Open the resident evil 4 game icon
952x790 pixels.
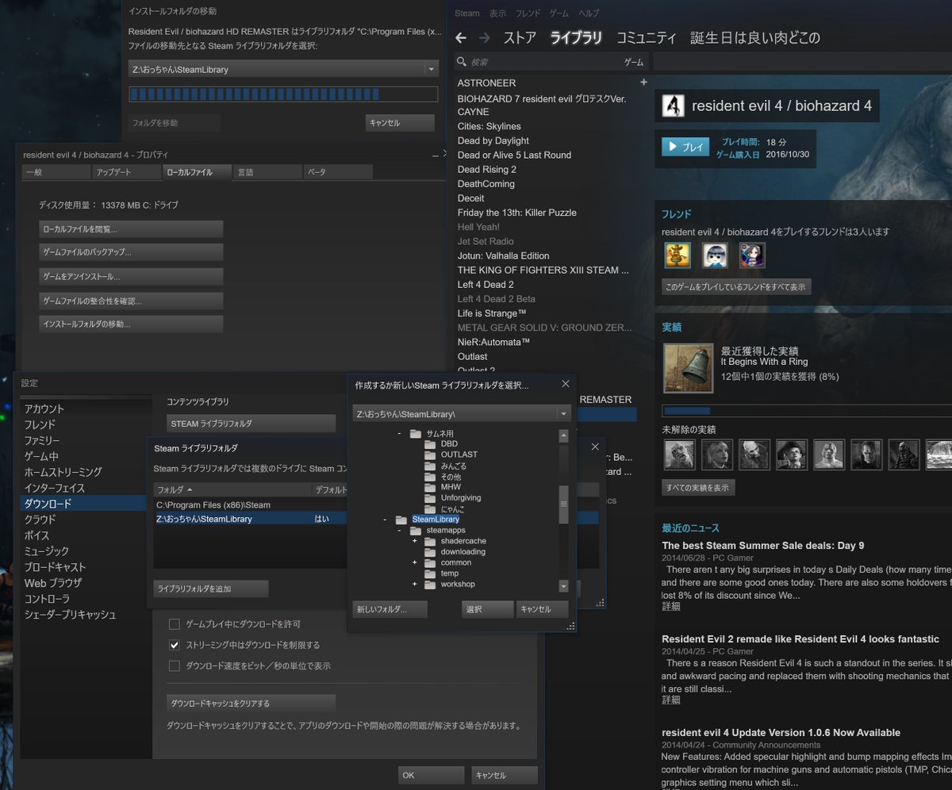point(673,105)
